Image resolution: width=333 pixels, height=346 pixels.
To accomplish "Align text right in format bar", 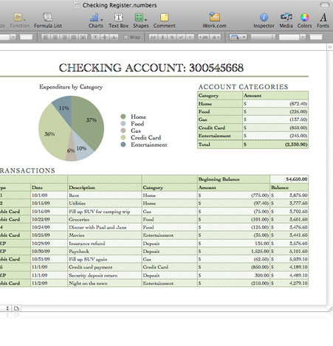I will point(64,37).
